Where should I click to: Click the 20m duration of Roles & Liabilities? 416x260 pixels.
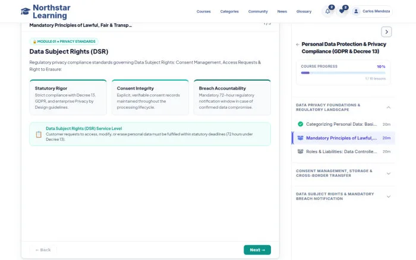386,151
